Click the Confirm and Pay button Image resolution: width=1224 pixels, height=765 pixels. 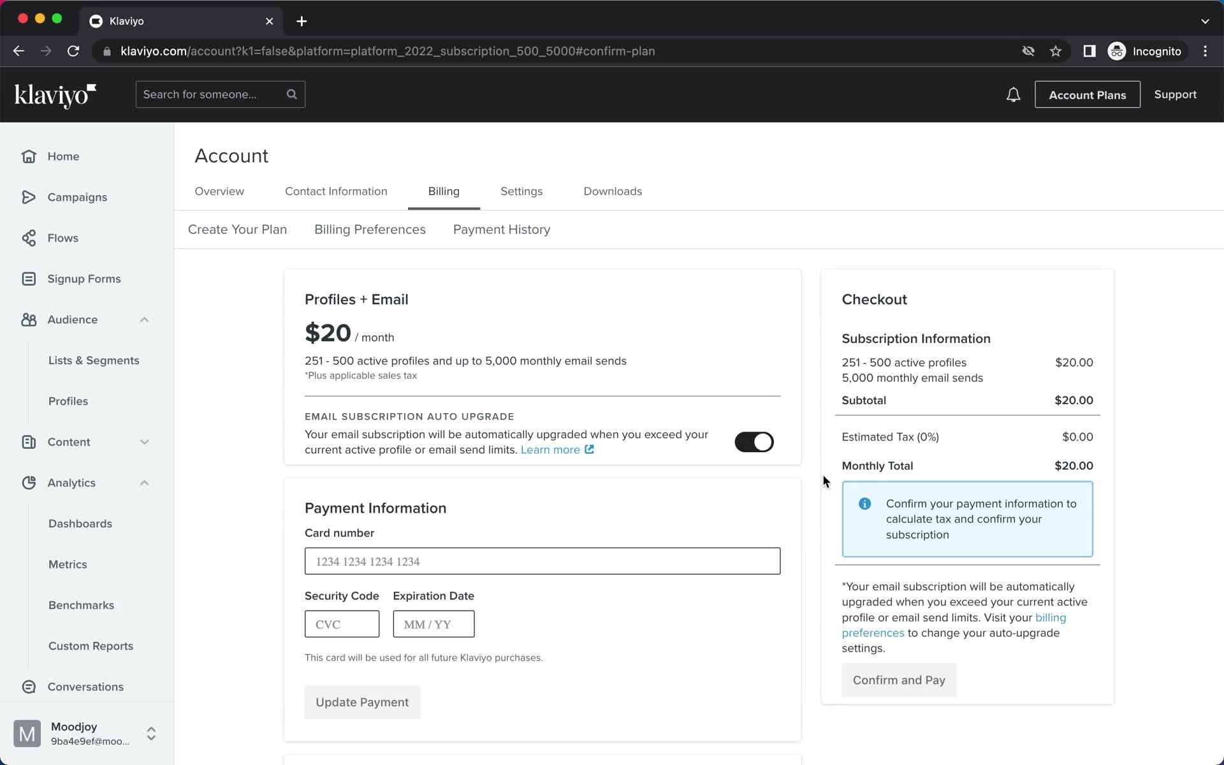click(x=899, y=680)
